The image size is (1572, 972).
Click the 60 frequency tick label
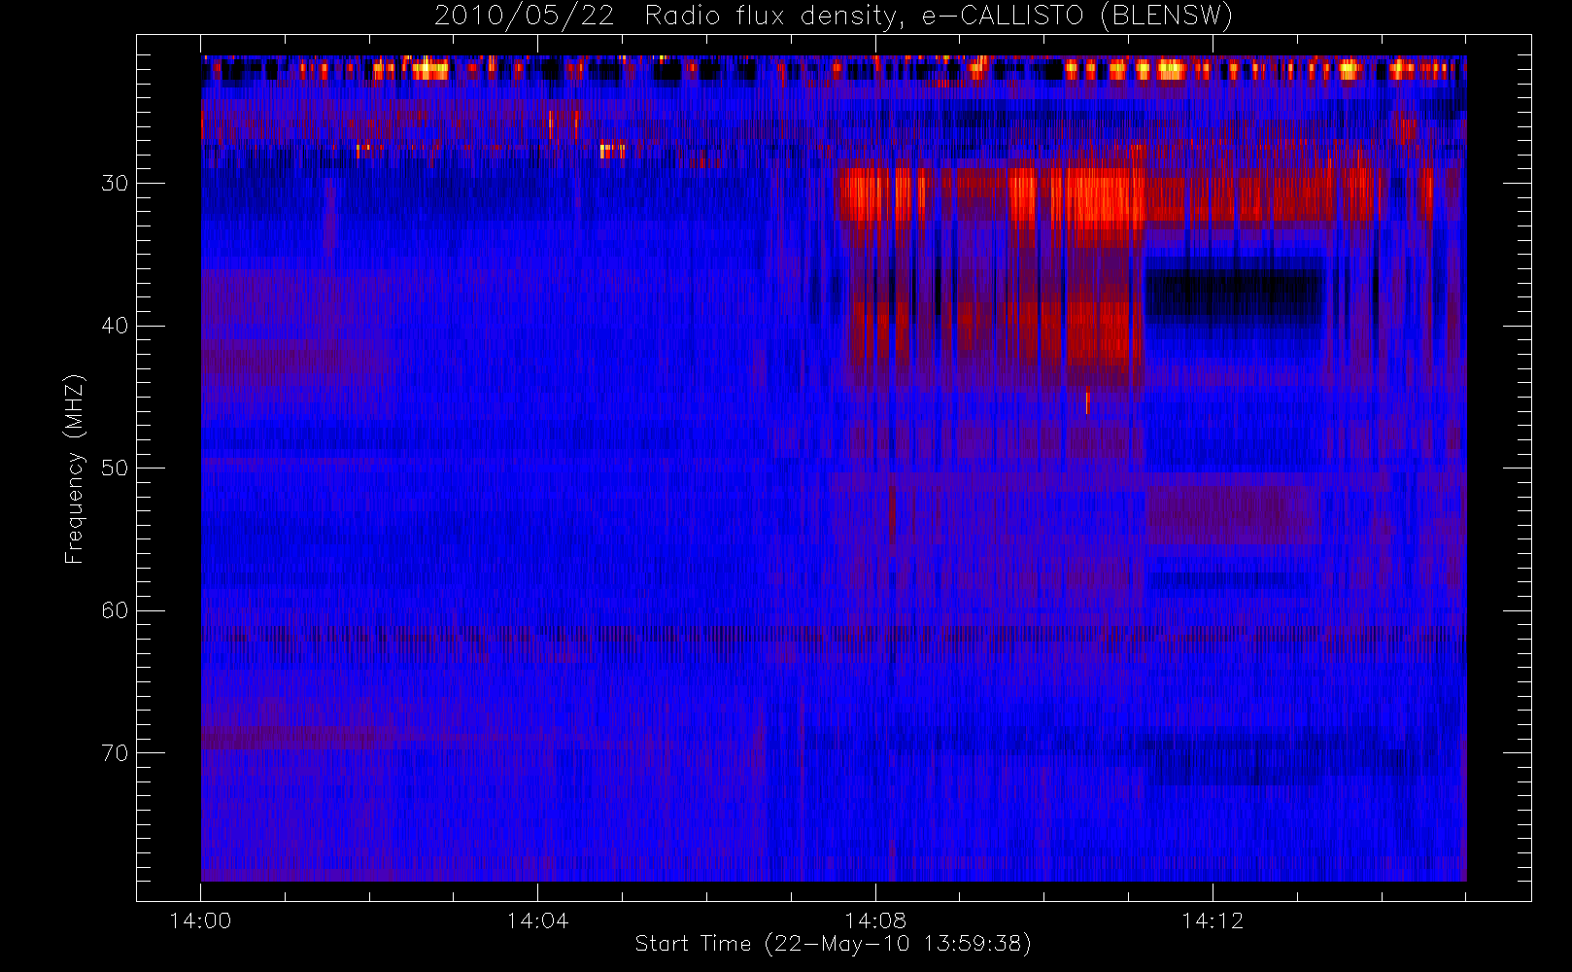click(115, 610)
